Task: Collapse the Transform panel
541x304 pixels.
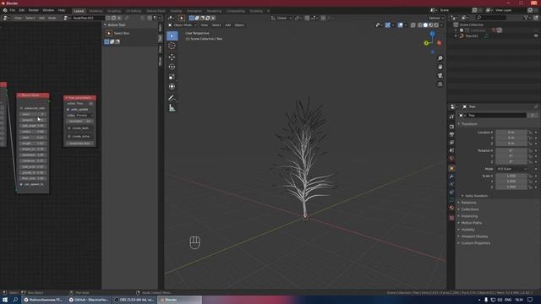Action: tap(468, 124)
